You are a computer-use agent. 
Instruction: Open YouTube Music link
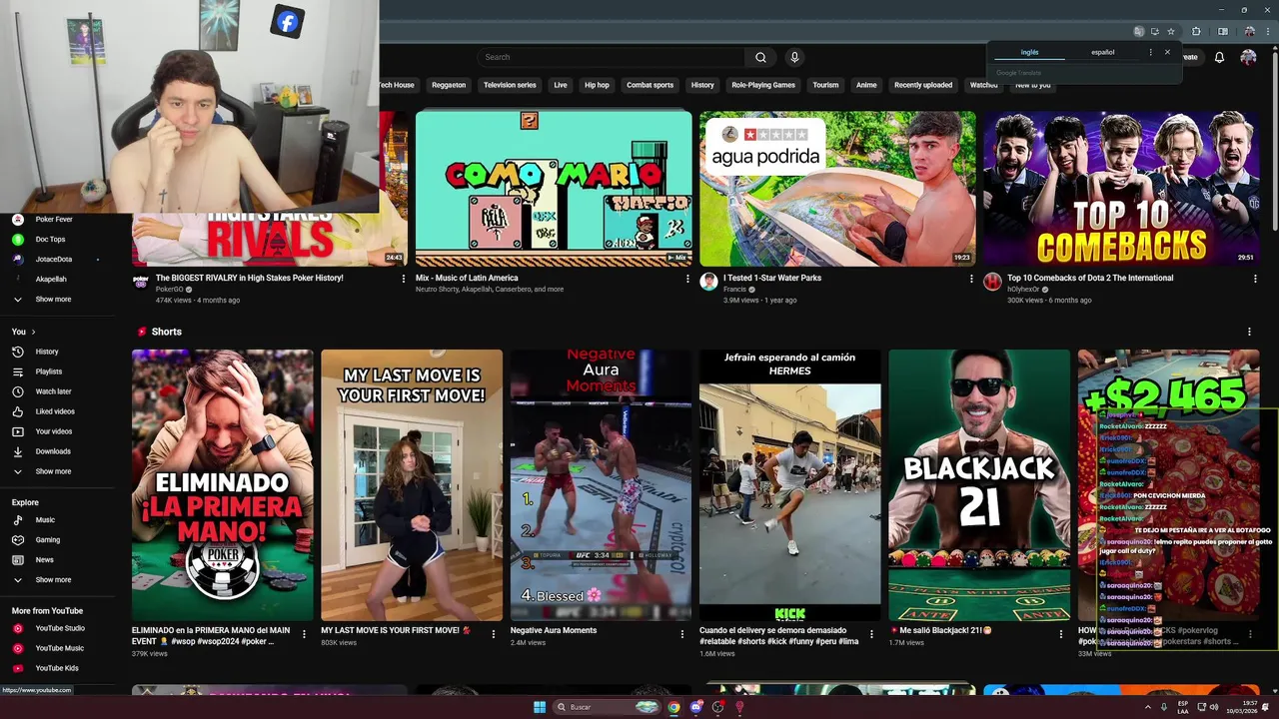(x=60, y=648)
